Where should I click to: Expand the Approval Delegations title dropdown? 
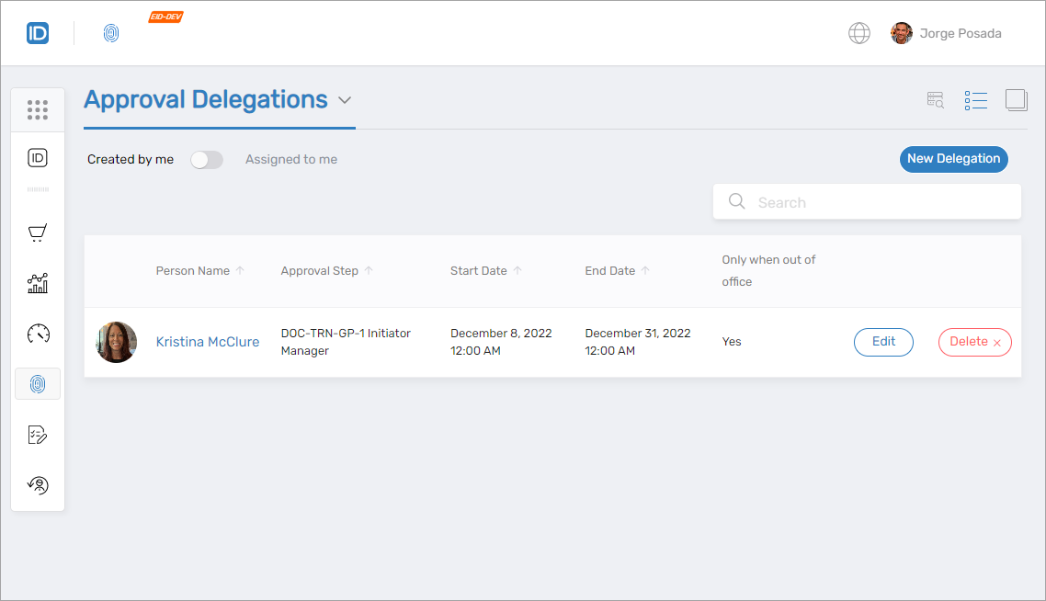[345, 100]
